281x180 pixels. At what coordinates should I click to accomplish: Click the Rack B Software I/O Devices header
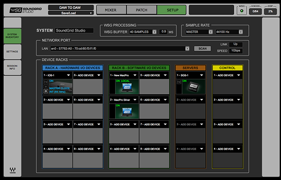(139, 68)
